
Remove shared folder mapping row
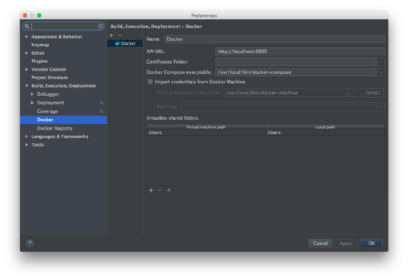point(160,190)
